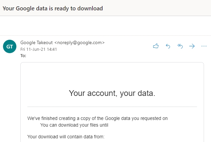211x142 pixels.
Task: Click 'You can download your files until' text
Action: point(74,125)
